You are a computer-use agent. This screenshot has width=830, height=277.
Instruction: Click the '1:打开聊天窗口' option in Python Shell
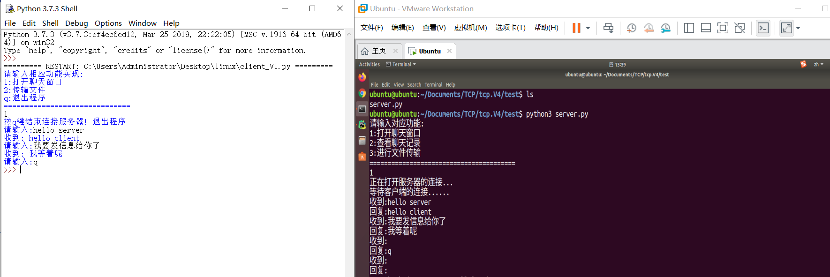click(x=33, y=82)
